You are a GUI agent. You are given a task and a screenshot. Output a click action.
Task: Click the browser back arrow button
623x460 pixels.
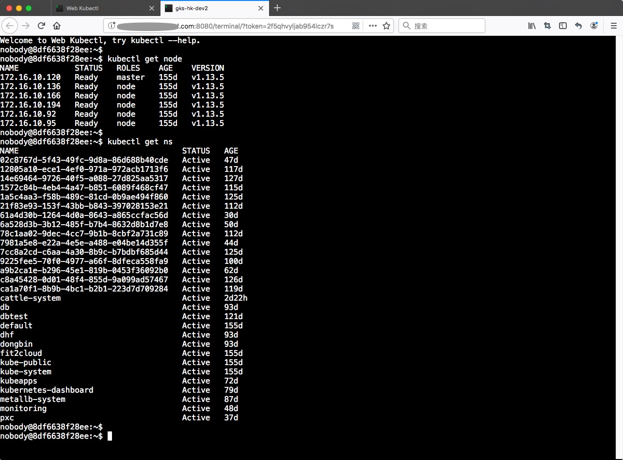[x=10, y=26]
